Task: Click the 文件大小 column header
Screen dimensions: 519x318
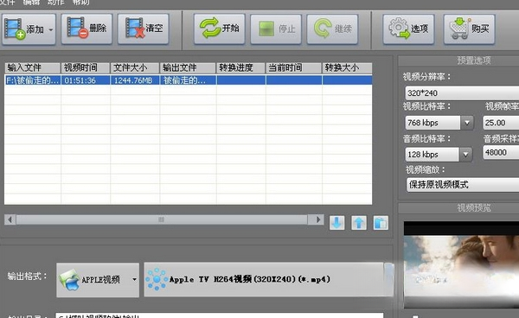Action: [x=135, y=67]
